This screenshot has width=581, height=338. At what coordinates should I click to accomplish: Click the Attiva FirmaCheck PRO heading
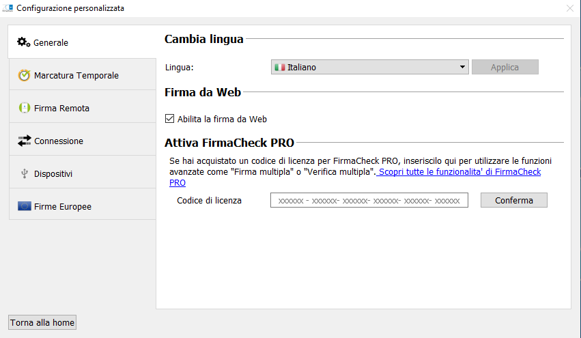tap(229, 143)
